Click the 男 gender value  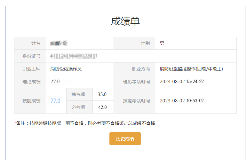pos(162,43)
